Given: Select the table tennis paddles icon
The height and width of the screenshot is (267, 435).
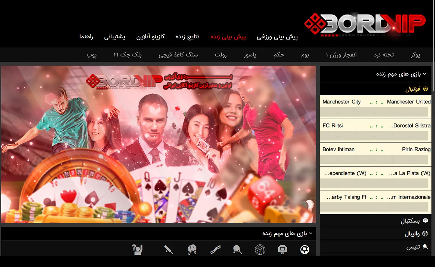Looking at the screenshot, I should pyautogui.click(x=192, y=249).
